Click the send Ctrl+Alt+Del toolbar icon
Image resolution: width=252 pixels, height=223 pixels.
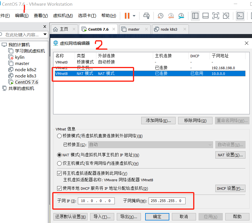coord(146,16)
